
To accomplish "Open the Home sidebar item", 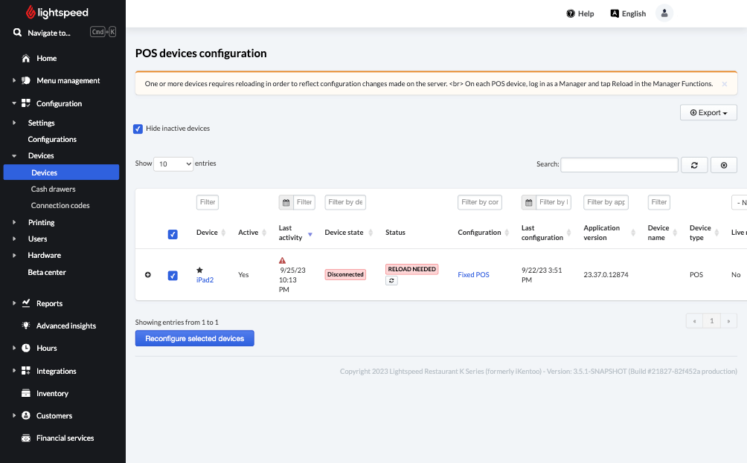I will (46, 58).
